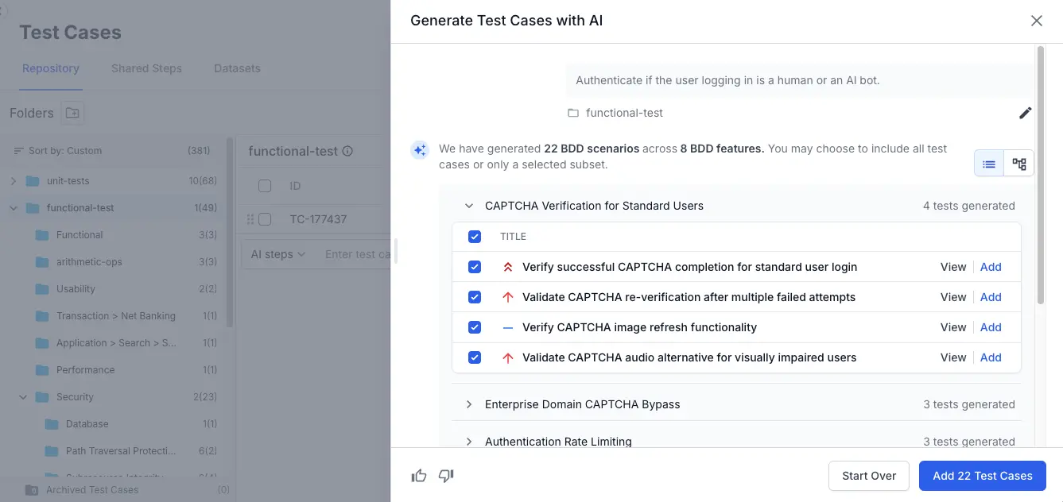Click the new folder icon beside Folders
1063x502 pixels.
pos(72,113)
